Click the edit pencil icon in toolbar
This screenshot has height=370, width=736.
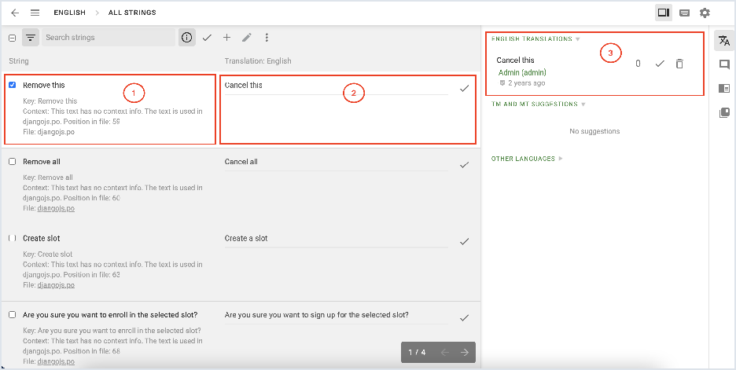[247, 38]
